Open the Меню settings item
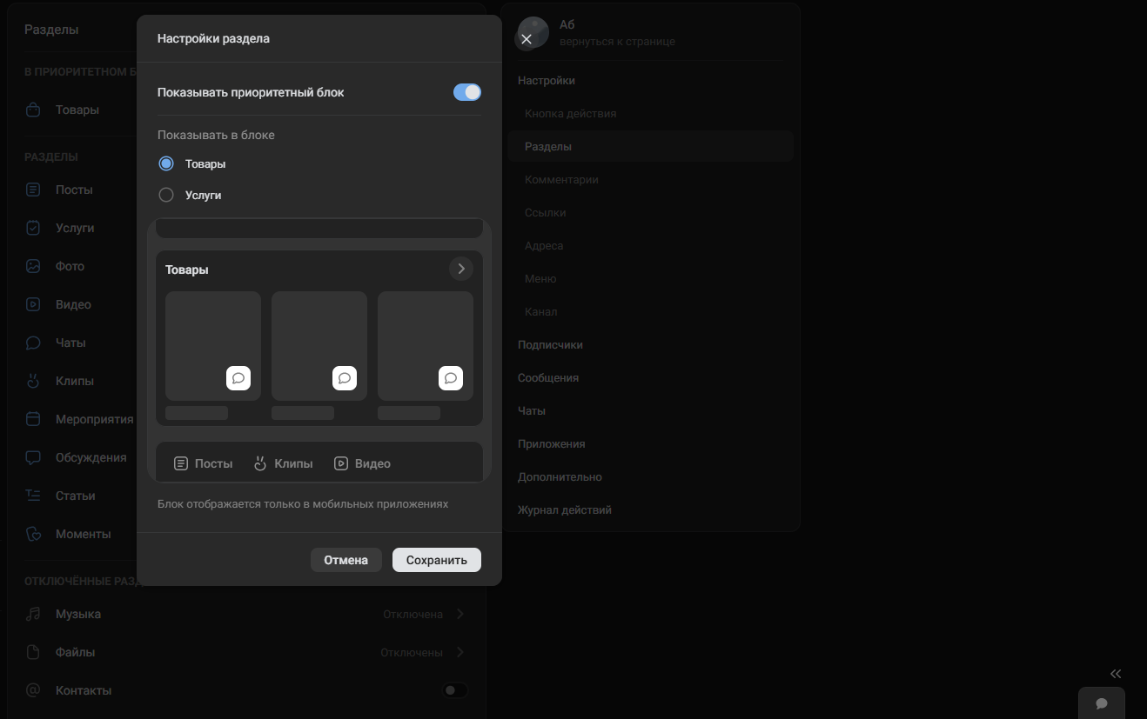The width and height of the screenshot is (1147, 719). pyautogui.click(x=540, y=279)
